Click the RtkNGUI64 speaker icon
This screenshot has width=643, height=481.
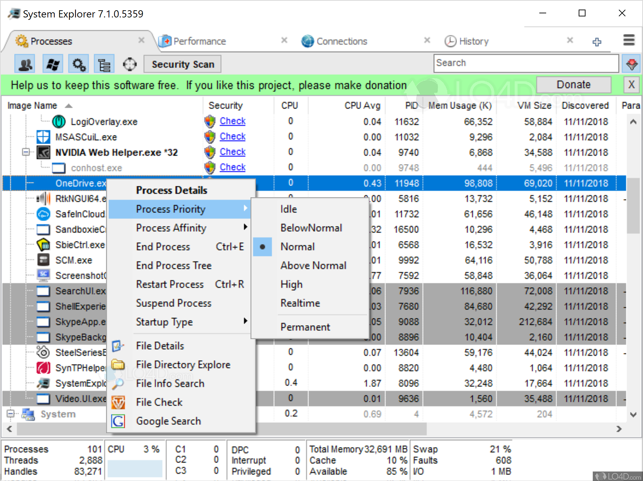coord(43,198)
